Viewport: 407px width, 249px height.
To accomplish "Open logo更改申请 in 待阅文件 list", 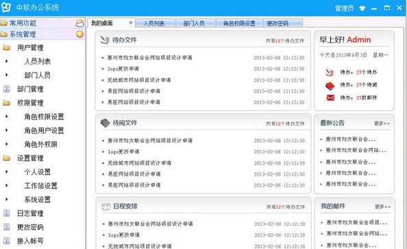I will (123, 152).
